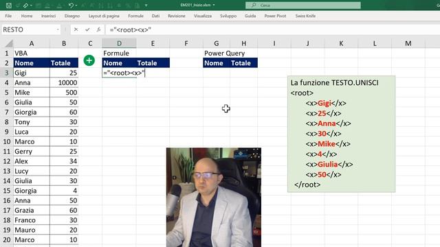Click the cell containing Mauro

coord(32,230)
